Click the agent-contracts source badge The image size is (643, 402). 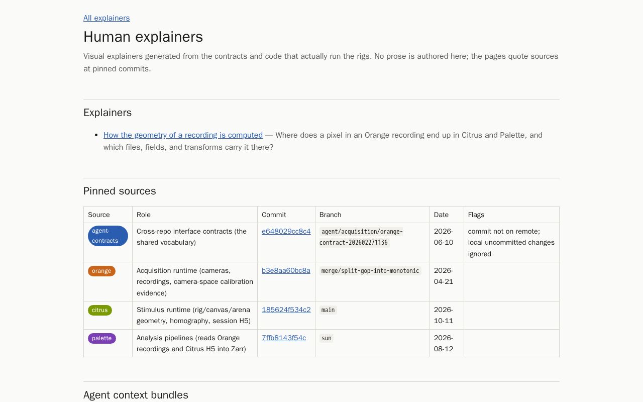tap(108, 236)
